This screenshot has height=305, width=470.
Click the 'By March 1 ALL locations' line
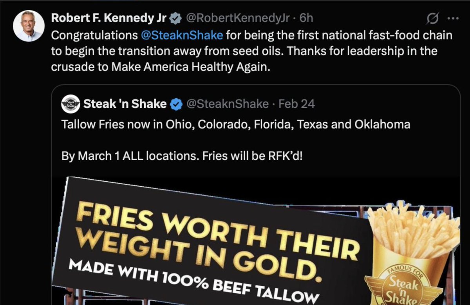pos(182,156)
